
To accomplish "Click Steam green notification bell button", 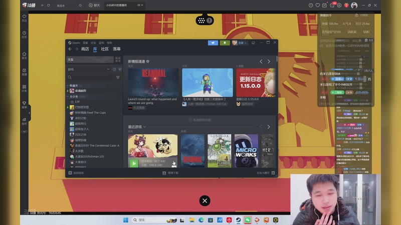I will pyautogui.click(x=225, y=43).
